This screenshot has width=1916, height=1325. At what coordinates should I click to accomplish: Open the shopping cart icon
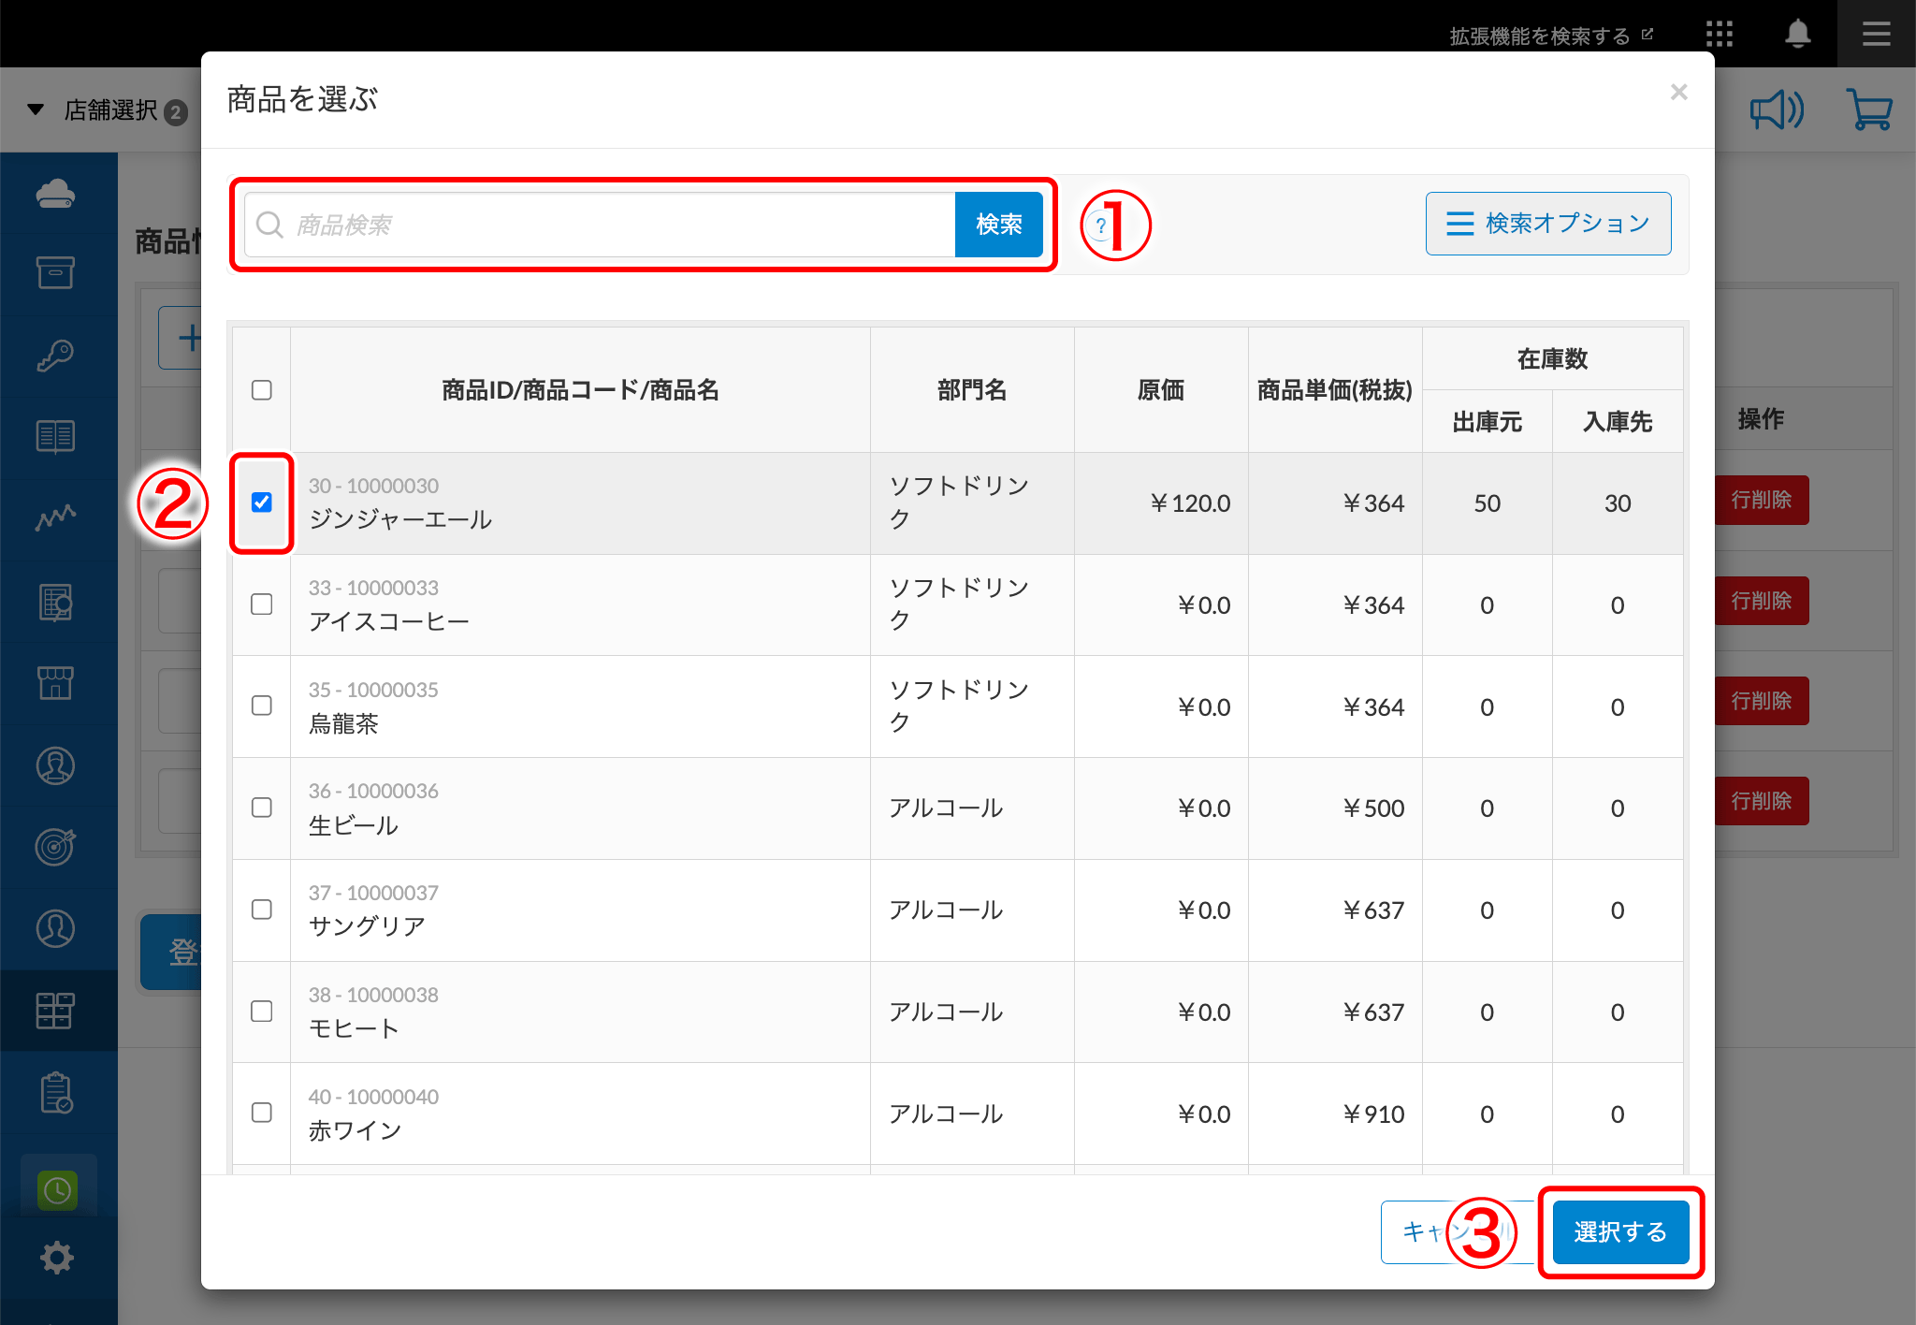tap(1869, 110)
